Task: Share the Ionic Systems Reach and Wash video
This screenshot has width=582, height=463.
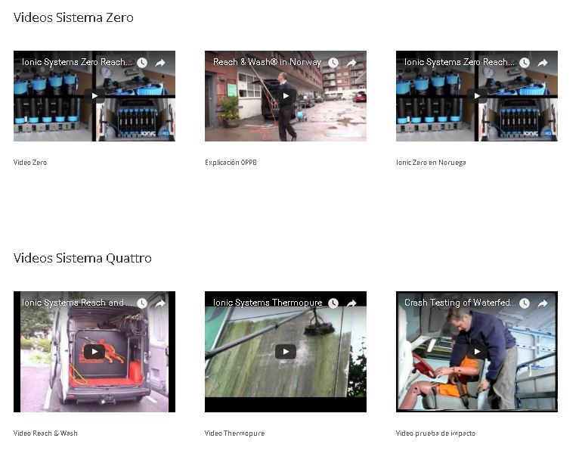Action: tap(160, 303)
